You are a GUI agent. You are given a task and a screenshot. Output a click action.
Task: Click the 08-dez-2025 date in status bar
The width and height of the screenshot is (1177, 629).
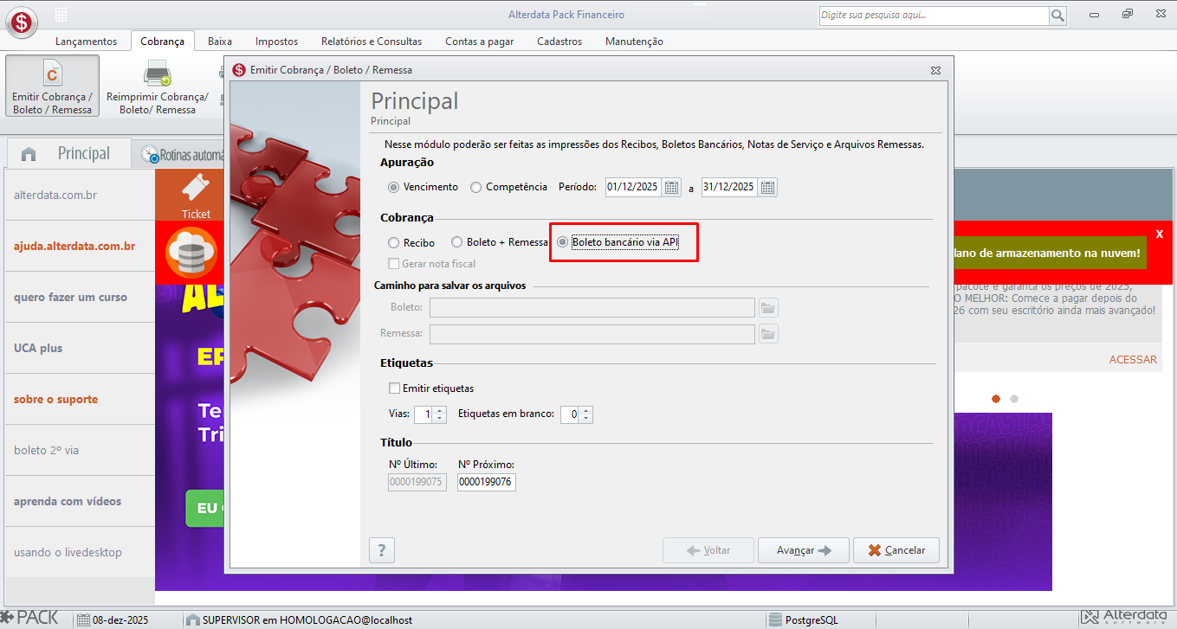coord(120,619)
